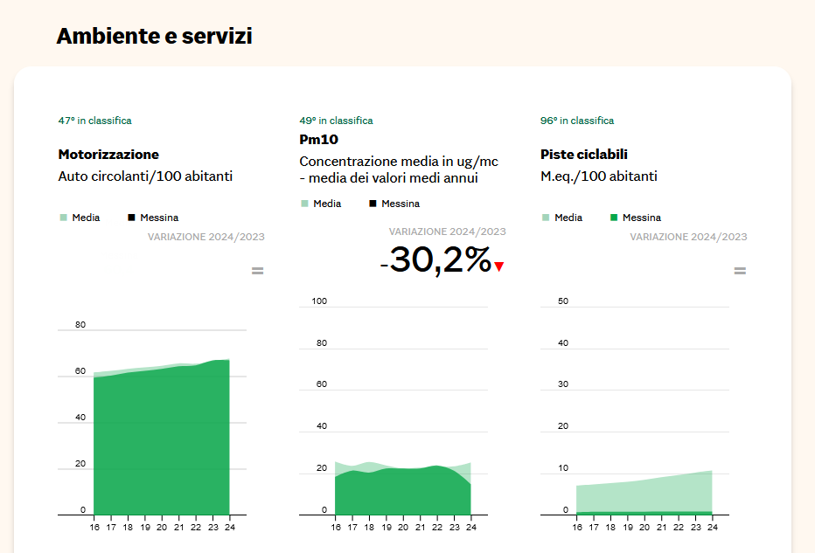The height and width of the screenshot is (553, 815).
Task: Open the 49° in classifica ranking link
Action: tap(336, 121)
